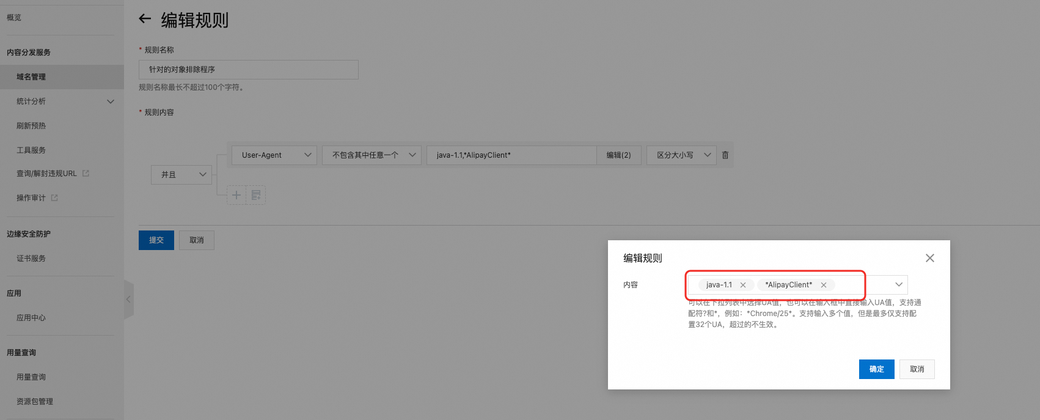This screenshot has height=420, width=1040.
Task: Open the 并且 logic dropdown
Action: pos(181,175)
